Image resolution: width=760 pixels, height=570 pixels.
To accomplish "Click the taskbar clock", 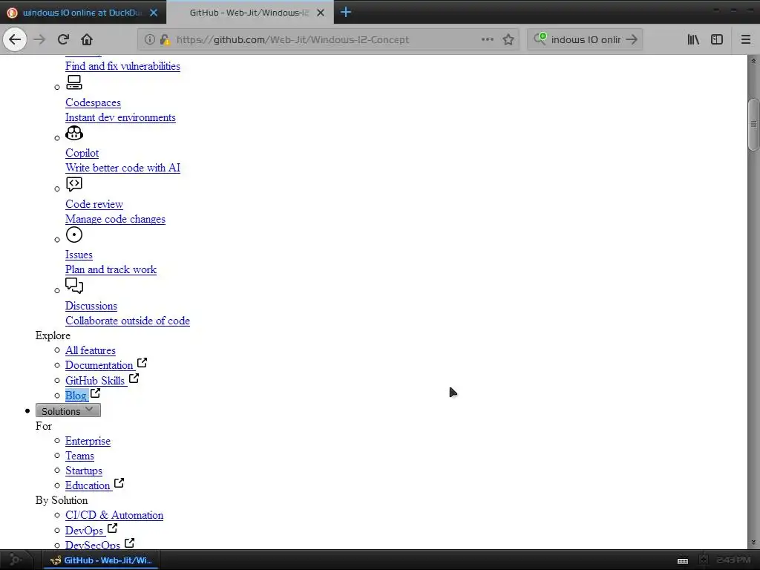I will 733,560.
